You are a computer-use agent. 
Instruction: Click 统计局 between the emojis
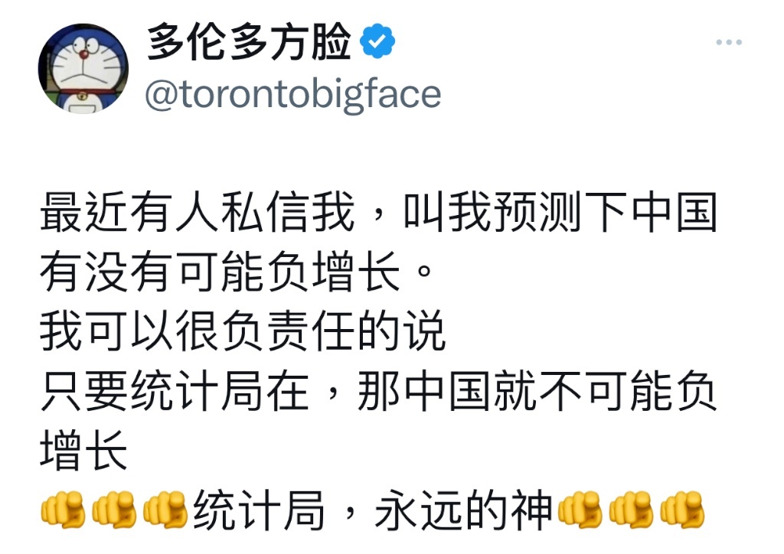click(x=260, y=510)
